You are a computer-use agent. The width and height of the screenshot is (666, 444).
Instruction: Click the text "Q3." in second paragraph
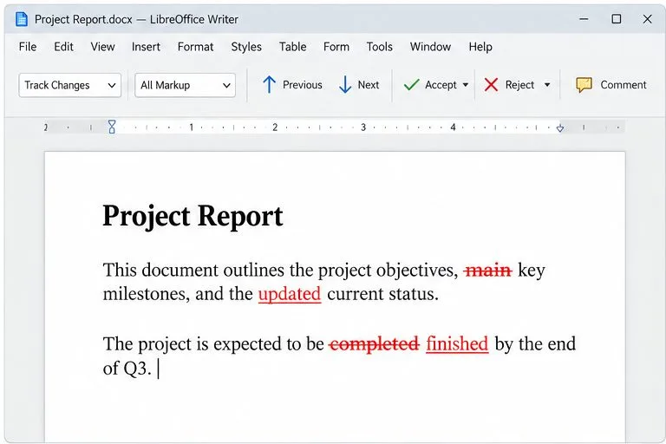(138, 368)
